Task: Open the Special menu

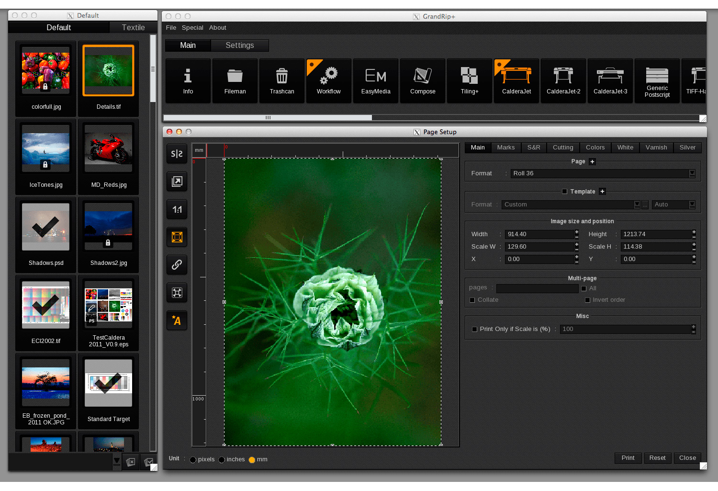Action: pyautogui.click(x=192, y=28)
